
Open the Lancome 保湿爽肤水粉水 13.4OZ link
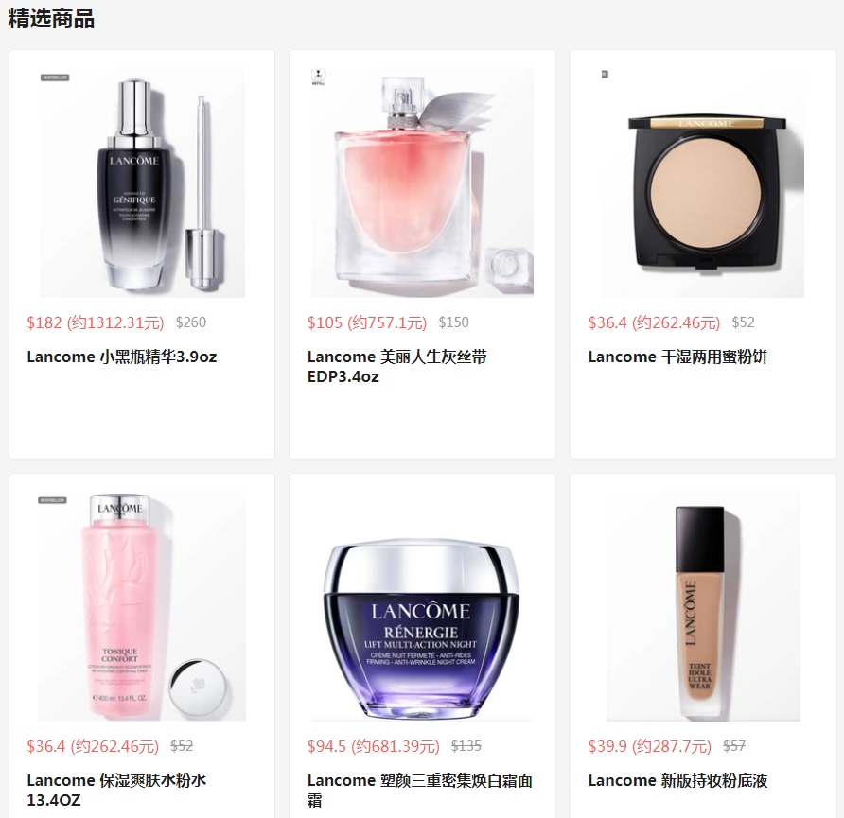(x=116, y=790)
